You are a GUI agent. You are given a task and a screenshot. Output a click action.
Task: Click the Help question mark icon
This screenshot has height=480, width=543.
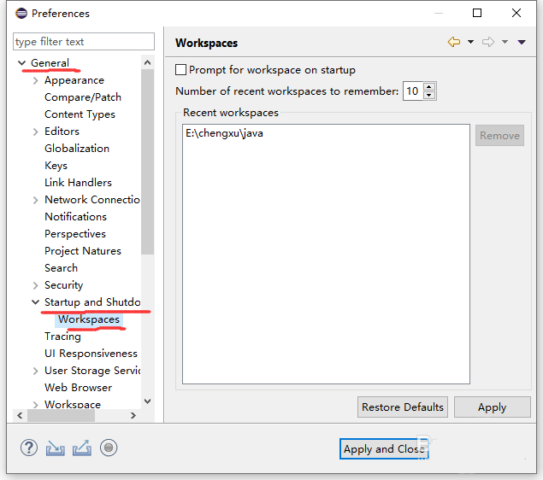coord(29,448)
